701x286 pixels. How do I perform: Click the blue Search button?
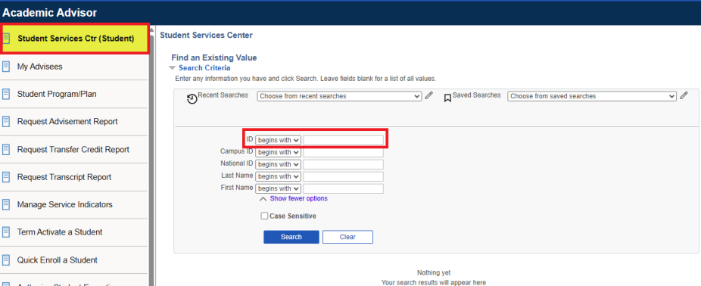click(x=291, y=237)
